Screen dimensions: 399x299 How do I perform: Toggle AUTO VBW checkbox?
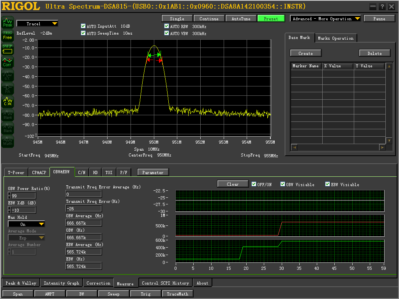[x=166, y=33]
